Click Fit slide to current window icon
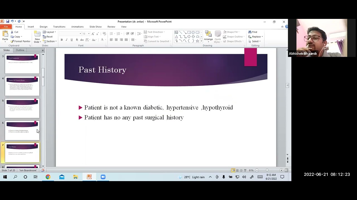Image resolution: width=357 pixels, height=200 pixels. click(286, 170)
